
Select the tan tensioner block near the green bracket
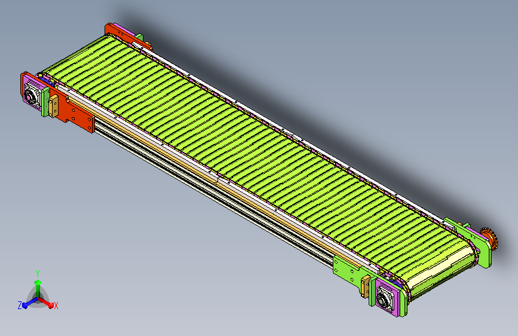point(365,286)
